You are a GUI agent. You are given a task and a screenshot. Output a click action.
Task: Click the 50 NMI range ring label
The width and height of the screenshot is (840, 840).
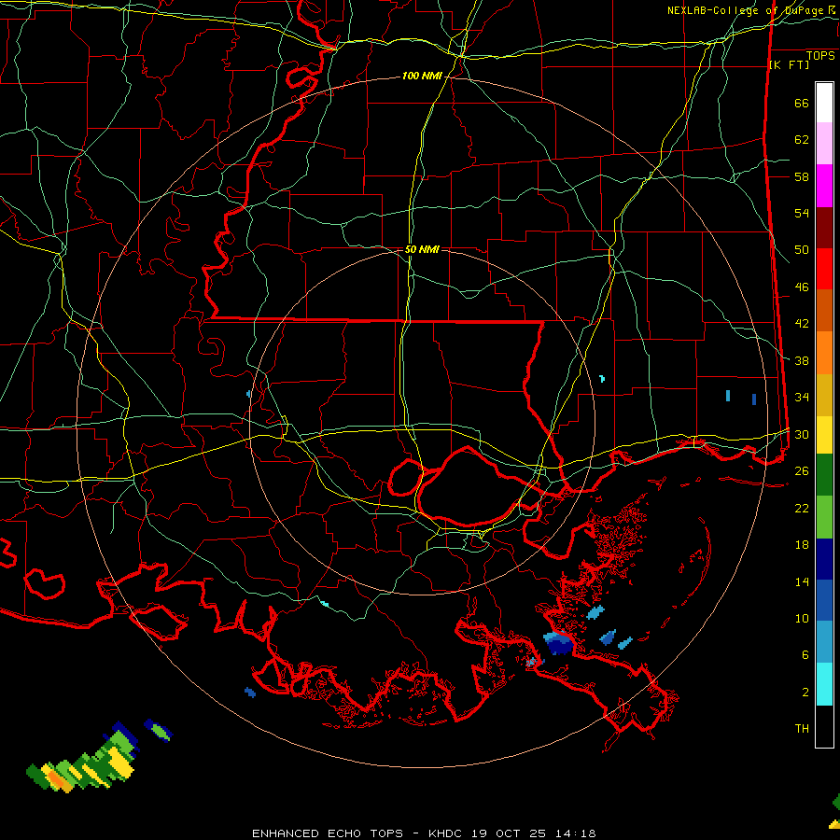click(422, 249)
